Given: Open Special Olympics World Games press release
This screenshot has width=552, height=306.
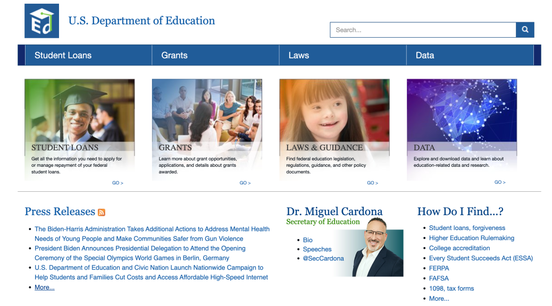Looking at the screenshot, I should [x=140, y=253].
